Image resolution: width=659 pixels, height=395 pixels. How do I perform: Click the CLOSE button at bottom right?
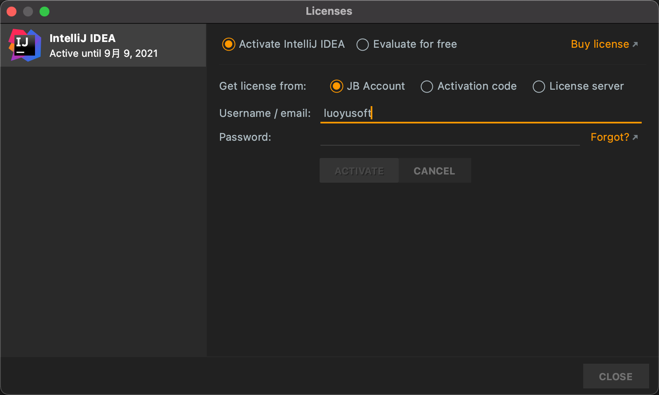[616, 376]
